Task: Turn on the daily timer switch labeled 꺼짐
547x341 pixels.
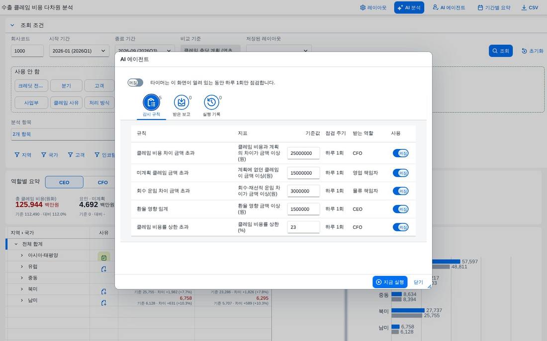Action: point(135,82)
